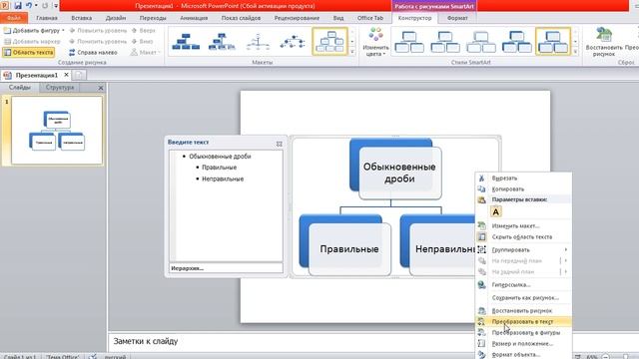This screenshot has width=639, height=359.
Task: Click the Заметки к слайду notes field
Action: (292, 341)
